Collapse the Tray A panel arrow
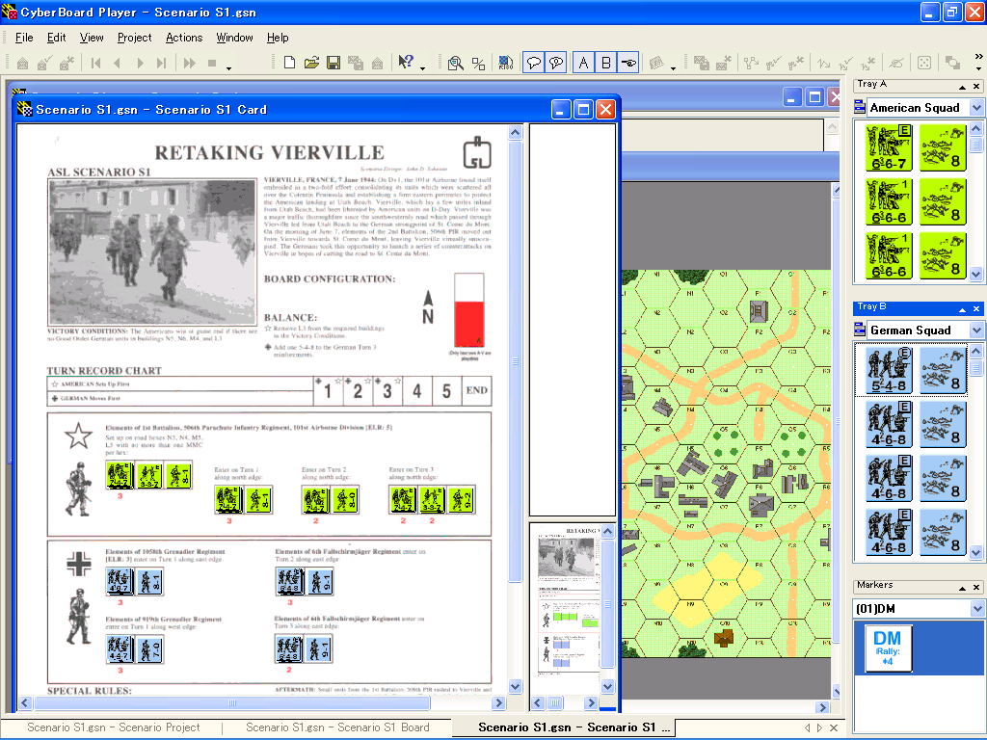The image size is (987, 740). [x=962, y=86]
